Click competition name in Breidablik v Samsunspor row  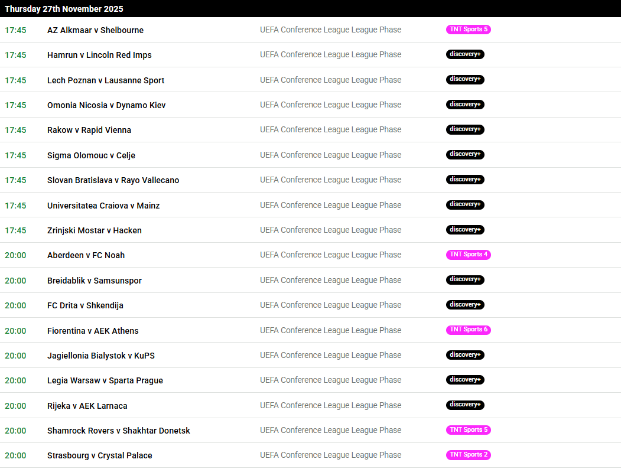pos(331,280)
